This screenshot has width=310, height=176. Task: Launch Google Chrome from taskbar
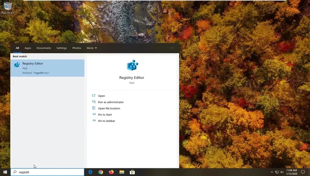101,172
